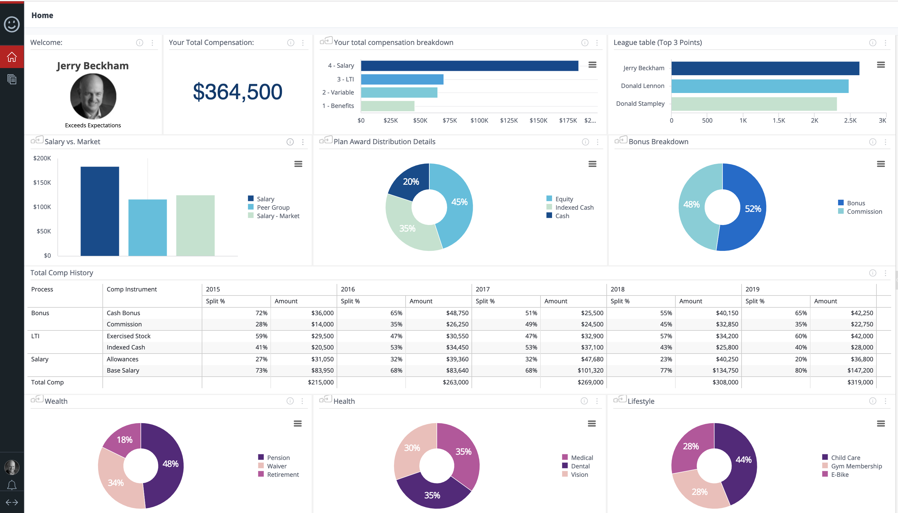Select the Home icon in the left sidebar
The width and height of the screenshot is (898, 513).
[12, 57]
